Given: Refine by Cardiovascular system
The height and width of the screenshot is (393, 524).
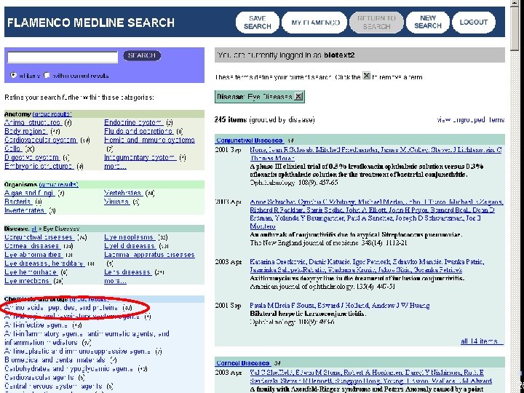Looking at the screenshot, I should click(x=41, y=140).
